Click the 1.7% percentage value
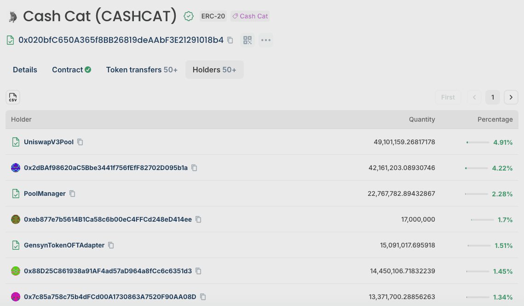This screenshot has width=524, height=306. coord(505,220)
